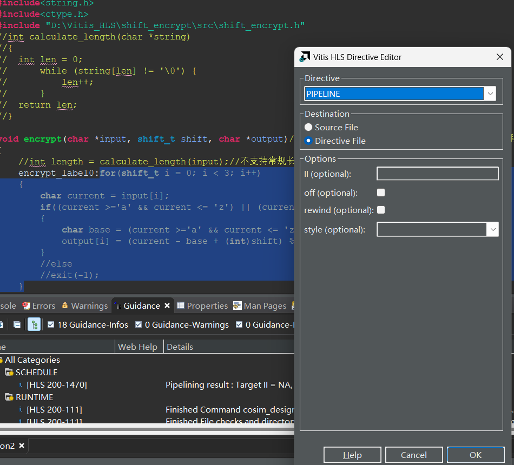This screenshot has width=514, height=465.
Task: Click 'Finished Command cosim_design' detail text
Action: click(x=230, y=410)
